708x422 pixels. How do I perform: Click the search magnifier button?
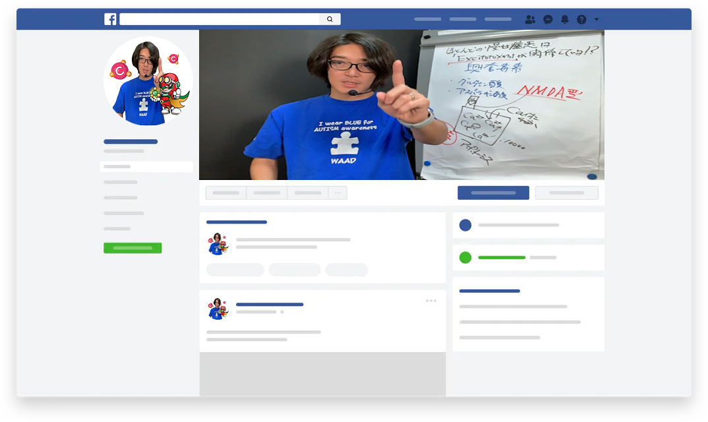(330, 19)
